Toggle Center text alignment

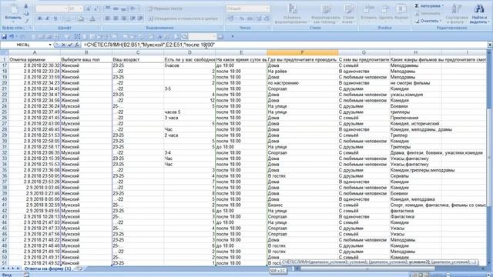coord(116,18)
